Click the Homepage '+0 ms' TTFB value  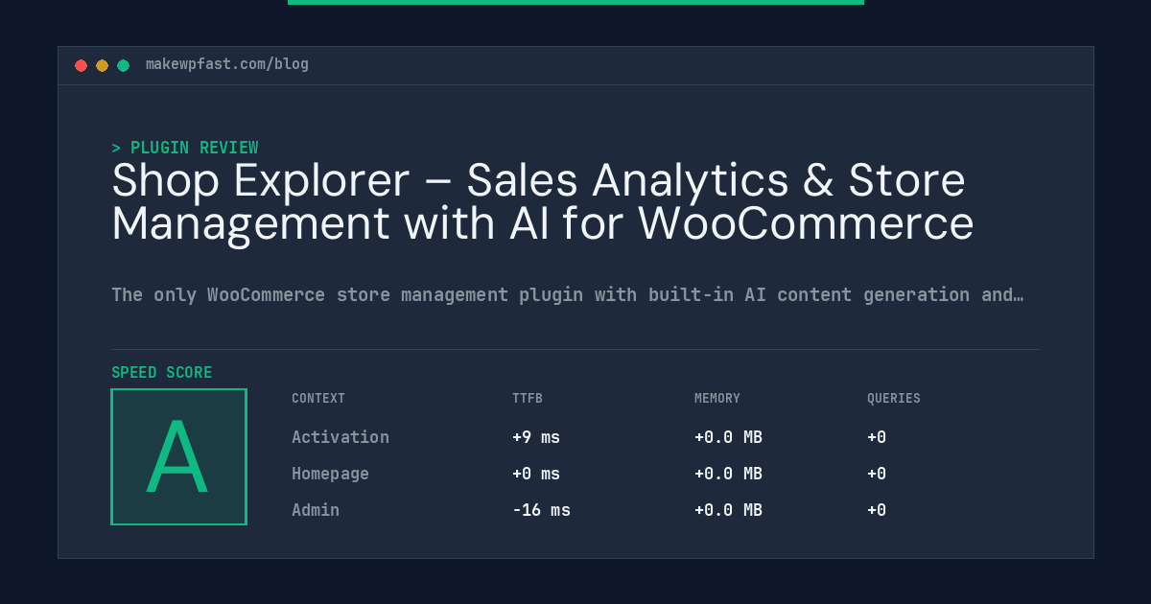tap(536, 474)
